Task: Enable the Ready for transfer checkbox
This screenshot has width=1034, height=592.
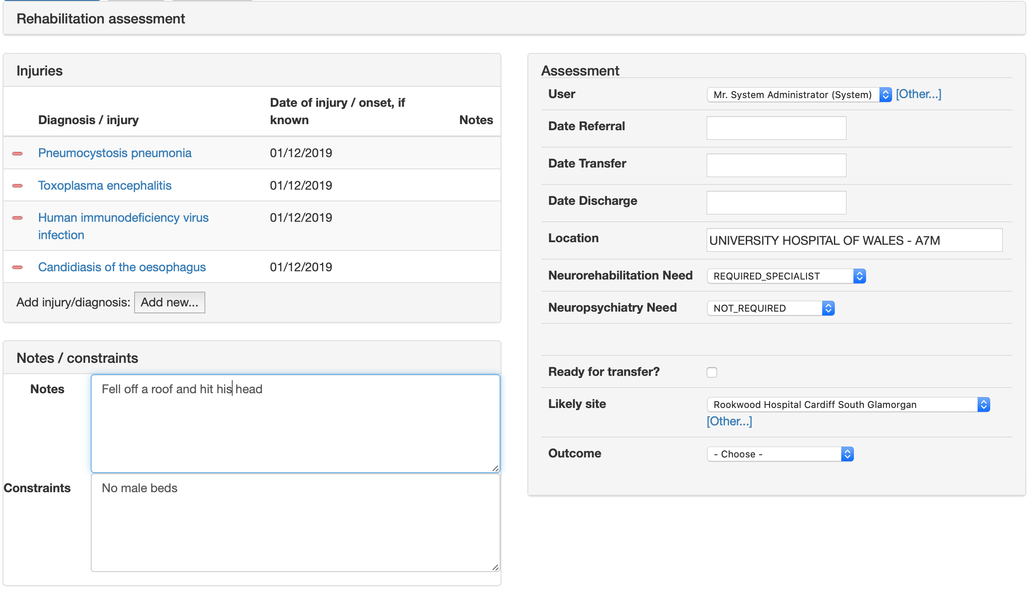Action: pos(712,372)
